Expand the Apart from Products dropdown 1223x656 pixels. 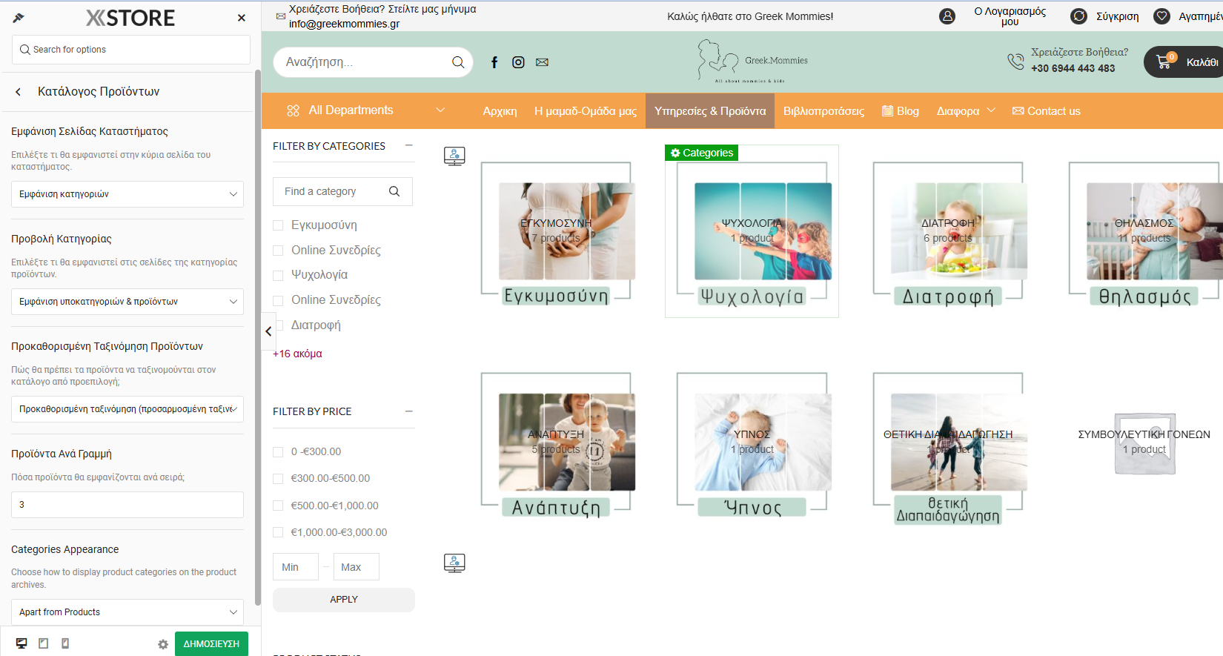tap(127, 612)
